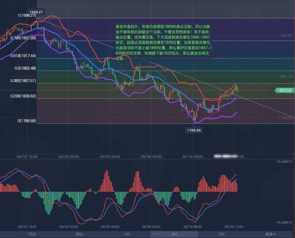Switch to the 日K daily chart tab
Image resolution: width=295 pixels, height=238 pixels.
pyautogui.click(x=222, y=234)
